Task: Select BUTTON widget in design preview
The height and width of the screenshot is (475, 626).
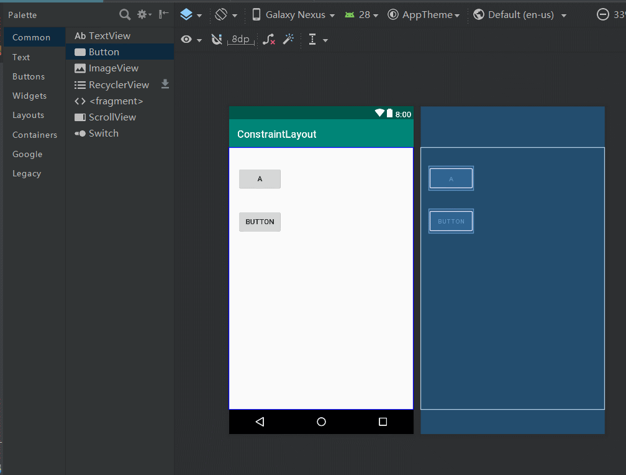Action: (260, 222)
